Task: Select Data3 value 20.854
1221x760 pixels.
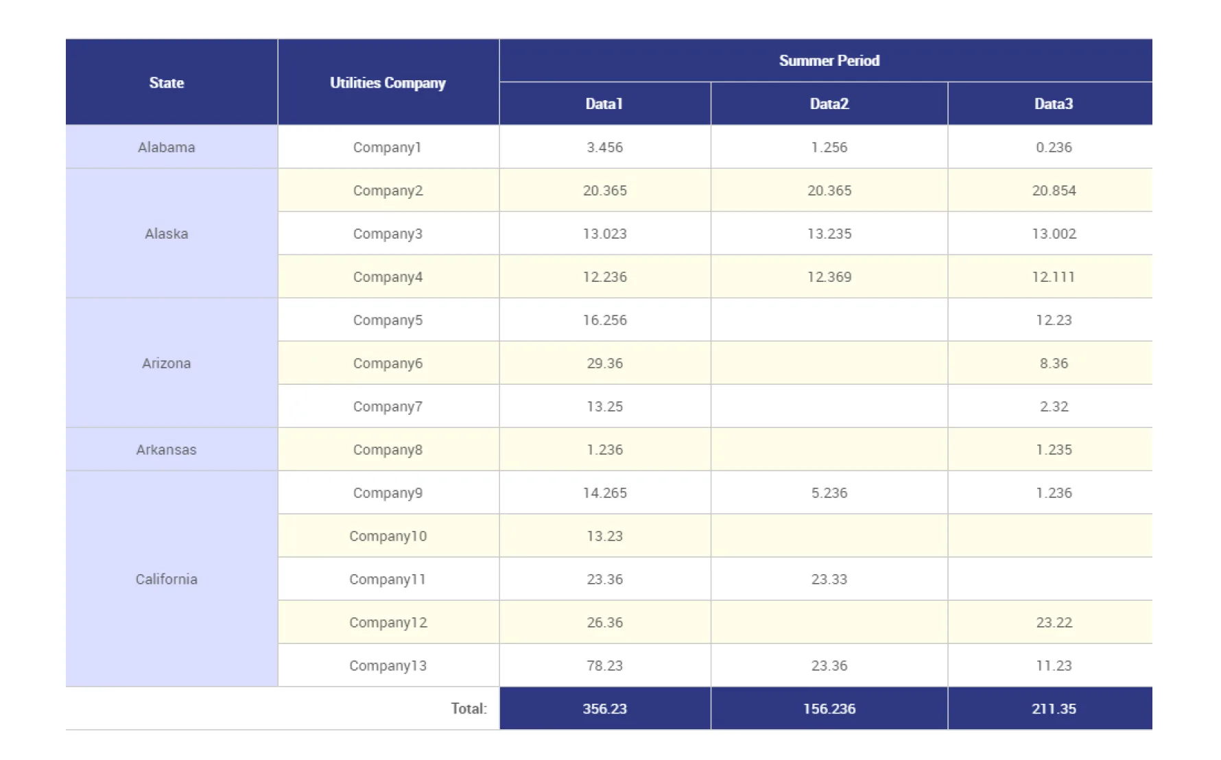Action: point(1050,190)
